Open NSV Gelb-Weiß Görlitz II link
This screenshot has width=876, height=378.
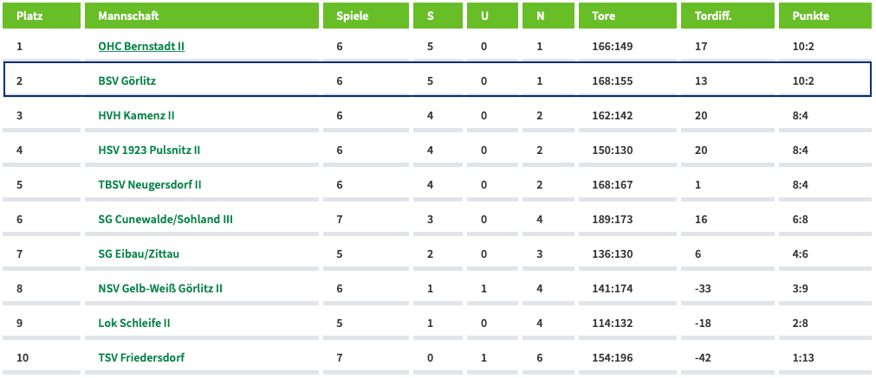point(160,288)
